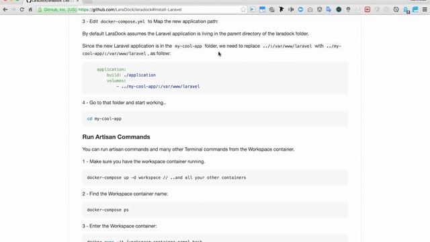The height and width of the screenshot is (242, 430).
Task: Click the 'By default LaraDock assumes' paragraph
Action: (x=196, y=34)
